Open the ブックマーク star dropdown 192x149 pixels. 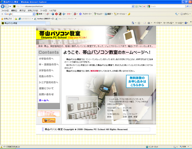click(x=85, y=14)
